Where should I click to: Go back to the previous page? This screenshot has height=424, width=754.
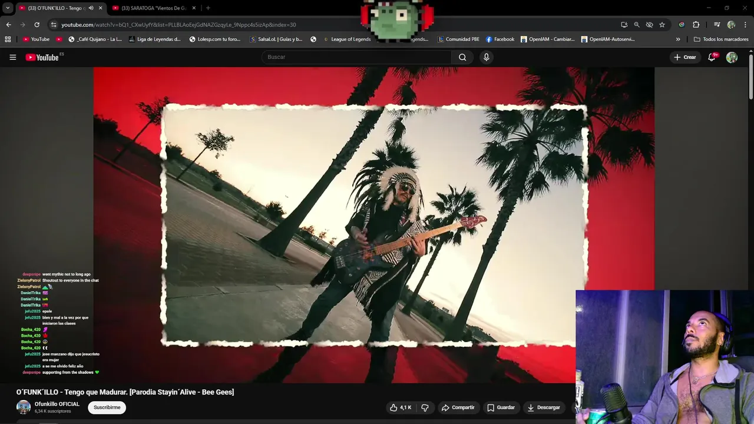point(8,25)
